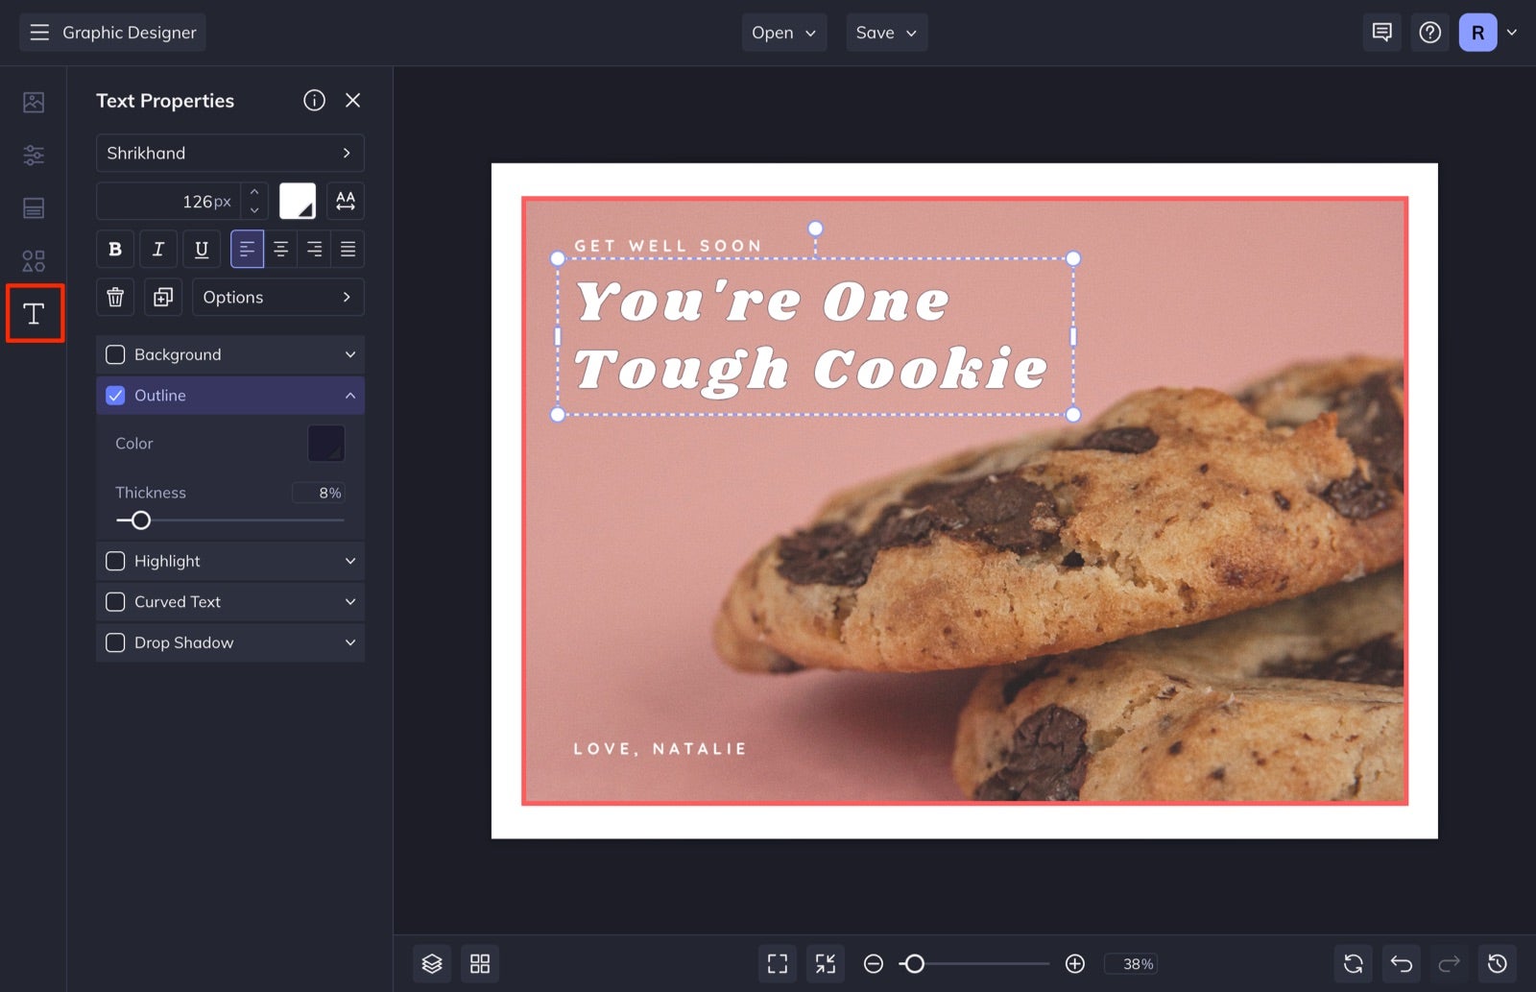Open the Save menu
This screenshot has width=1536, height=992.
tap(886, 33)
